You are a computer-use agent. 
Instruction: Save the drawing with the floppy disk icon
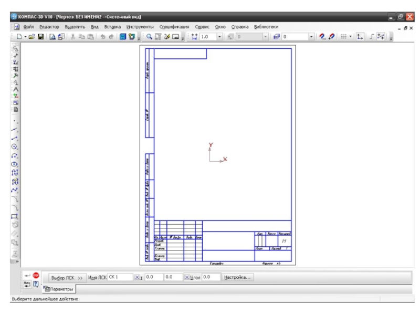click(41, 37)
